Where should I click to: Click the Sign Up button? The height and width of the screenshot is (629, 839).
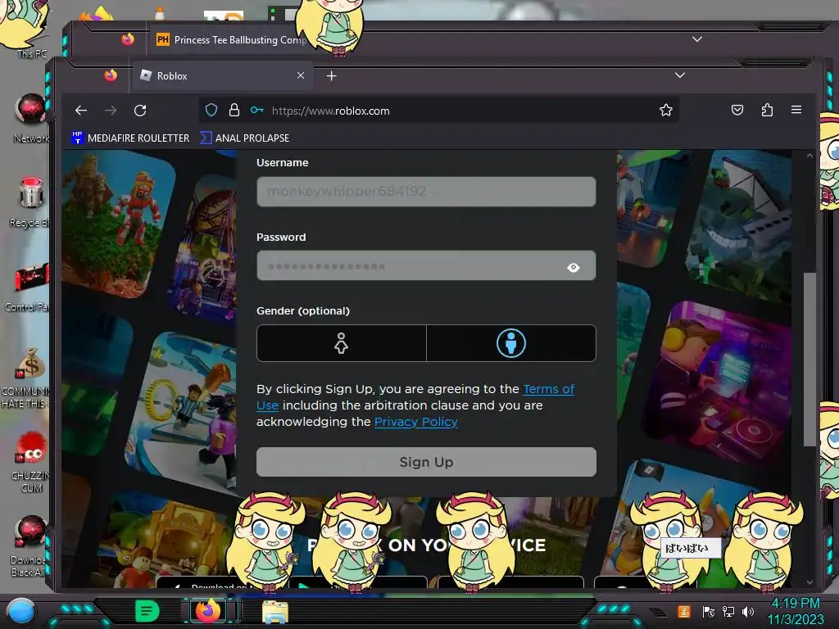click(426, 462)
